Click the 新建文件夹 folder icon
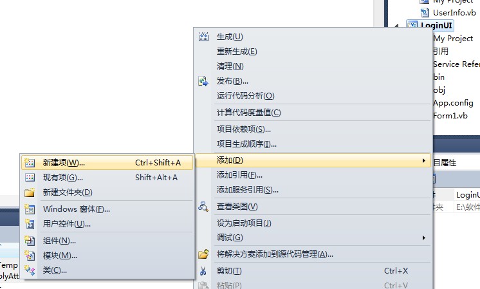This screenshot has width=480, height=289. click(30, 192)
